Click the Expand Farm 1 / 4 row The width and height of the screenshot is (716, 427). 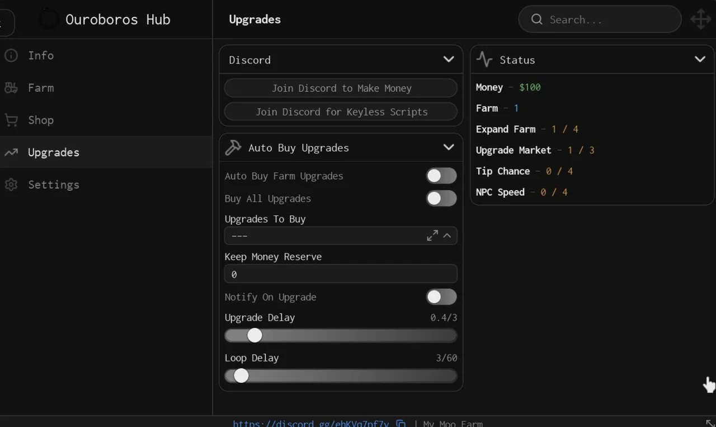click(527, 129)
